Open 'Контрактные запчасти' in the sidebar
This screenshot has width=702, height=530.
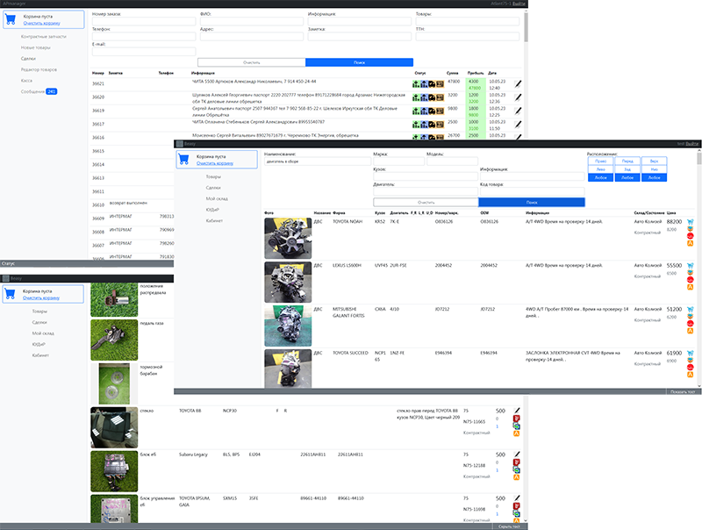coord(45,36)
